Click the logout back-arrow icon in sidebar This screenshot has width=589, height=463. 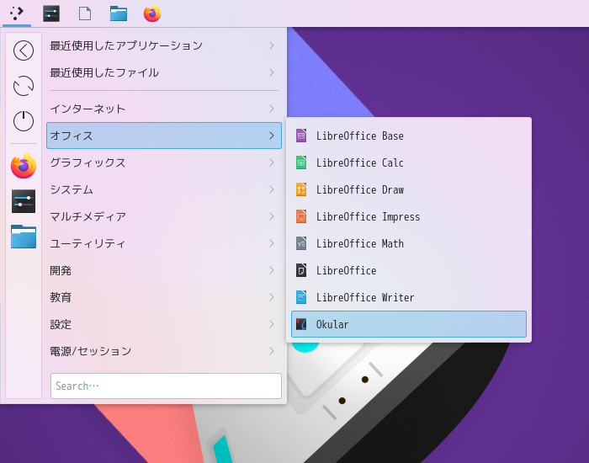click(x=24, y=51)
